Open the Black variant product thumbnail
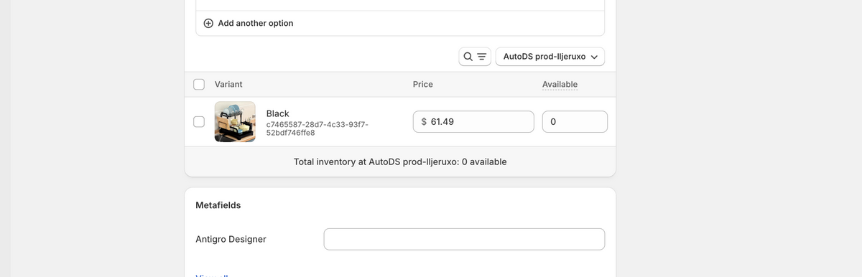Image resolution: width=862 pixels, height=277 pixels. [x=235, y=121]
